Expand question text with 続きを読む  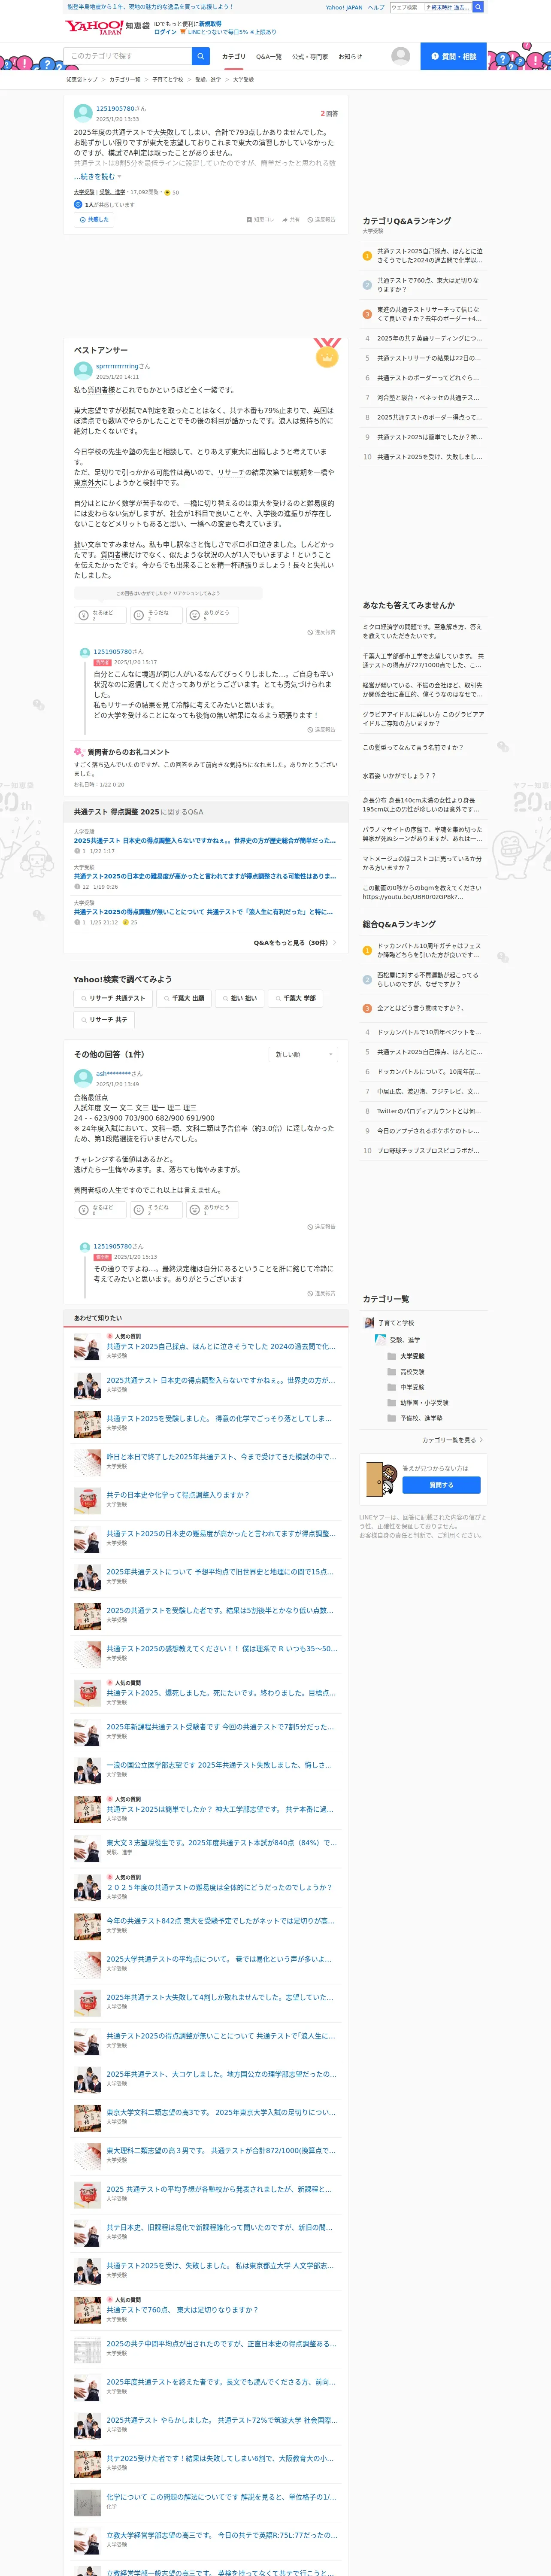tap(97, 177)
